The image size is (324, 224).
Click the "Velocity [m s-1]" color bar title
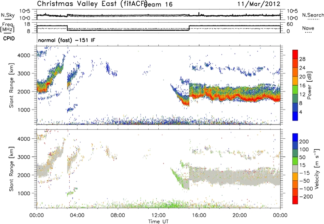click(x=316, y=169)
